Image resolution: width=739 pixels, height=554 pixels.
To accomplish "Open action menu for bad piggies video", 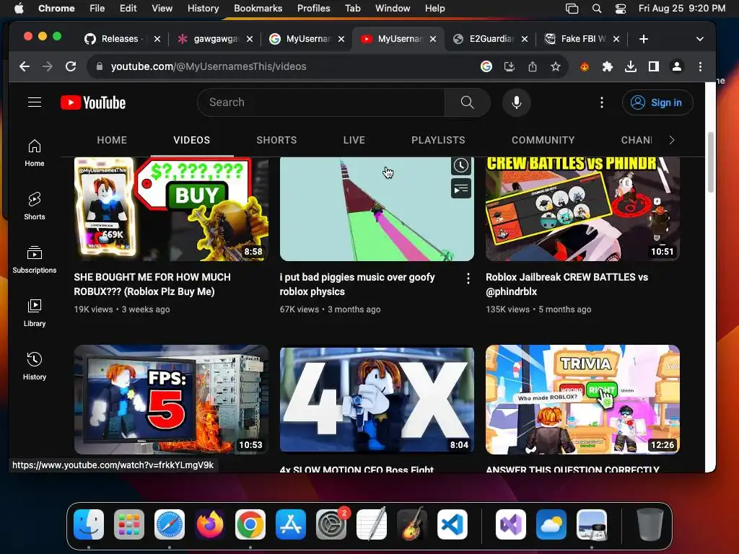I will click(x=468, y=278).
